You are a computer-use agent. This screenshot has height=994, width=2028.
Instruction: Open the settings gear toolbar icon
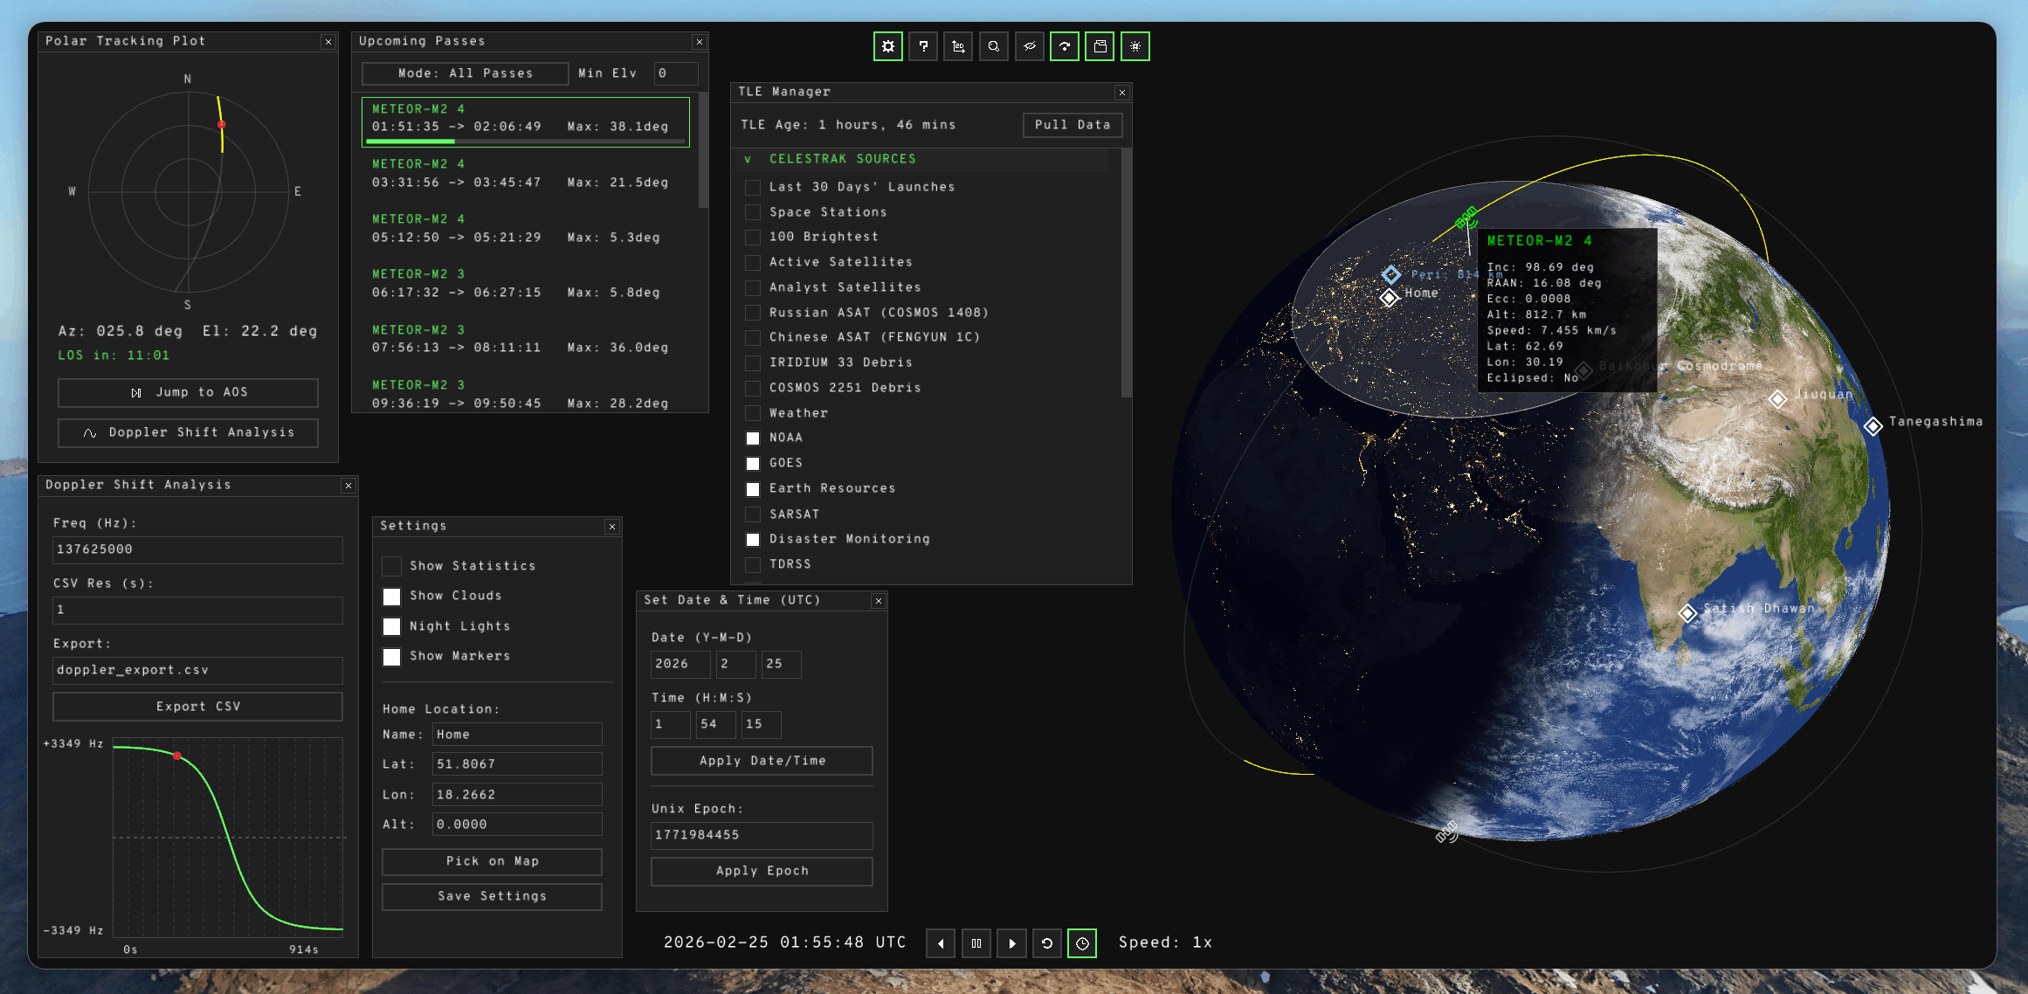tap(888, 47)
